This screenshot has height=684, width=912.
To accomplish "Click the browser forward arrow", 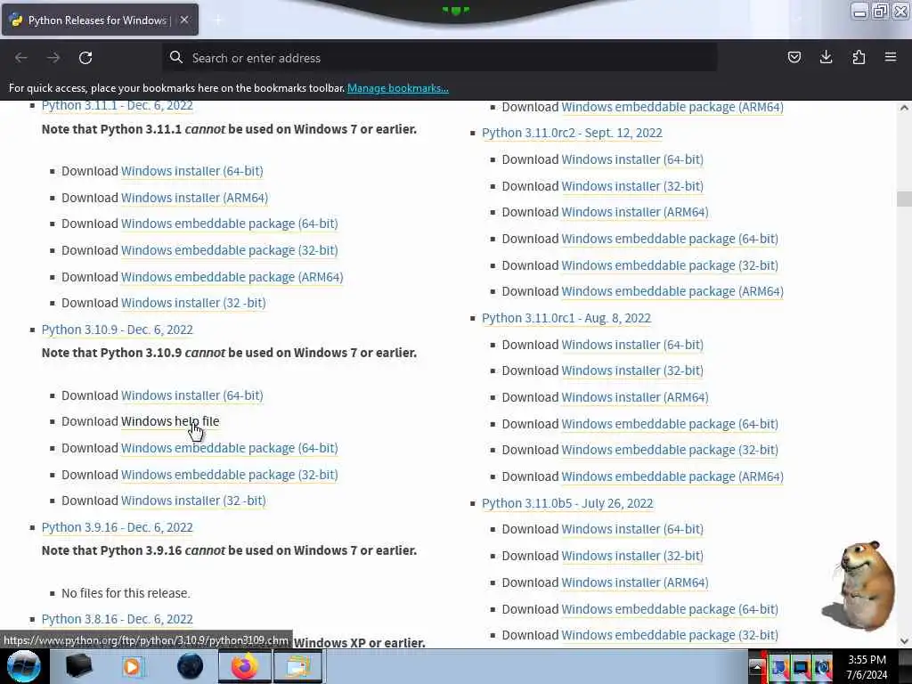I will click(x=53, y=58).
